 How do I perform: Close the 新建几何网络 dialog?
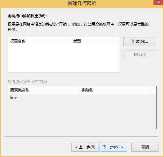158,2
